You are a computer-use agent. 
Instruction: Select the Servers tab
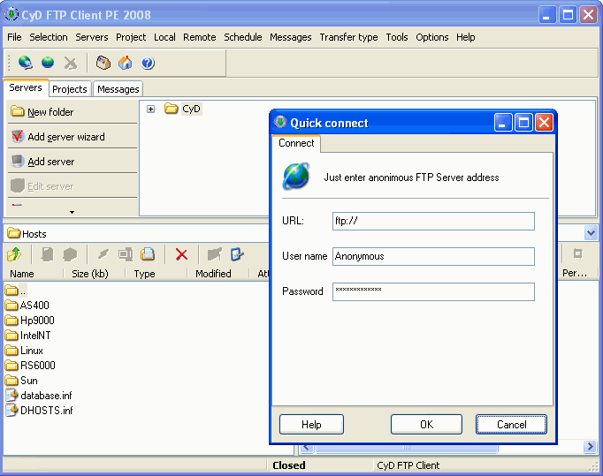coord(26,87)
